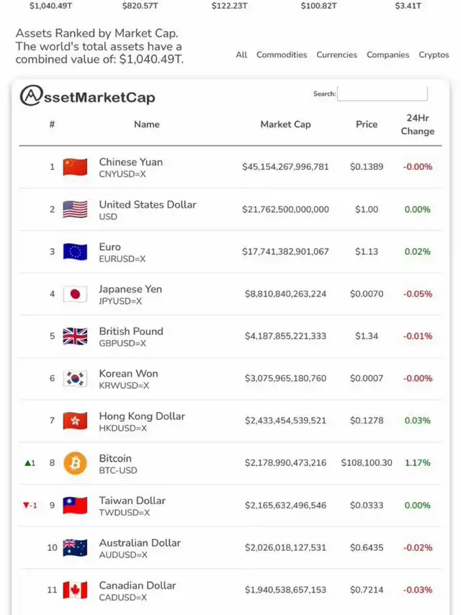
Task: Click the Japanese Yen flag icon
Action: coord(75,294)
